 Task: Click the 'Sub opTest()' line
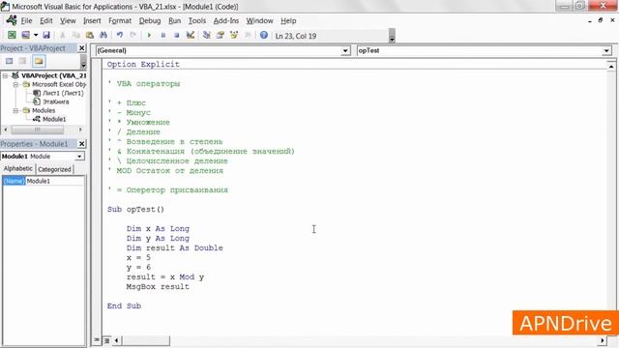pos(135,210)
